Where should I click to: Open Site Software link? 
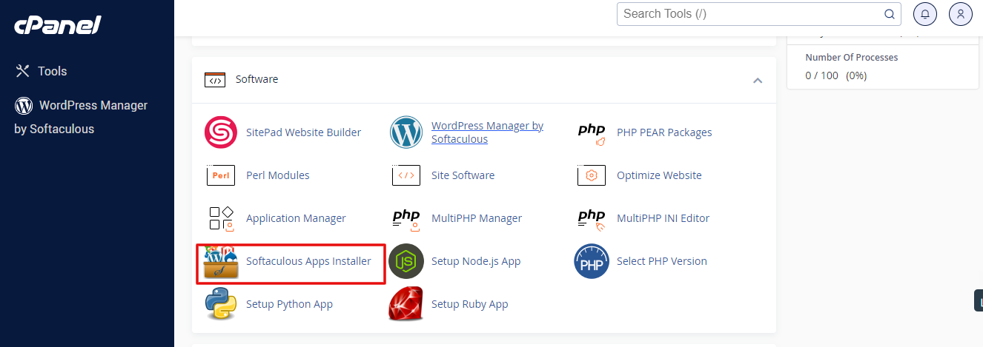[463, 175]
